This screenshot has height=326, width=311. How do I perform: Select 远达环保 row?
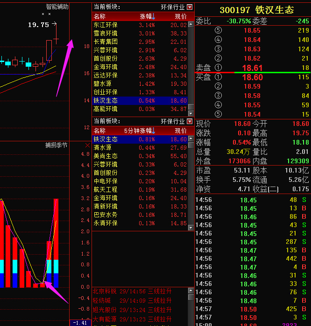point(140,75)
